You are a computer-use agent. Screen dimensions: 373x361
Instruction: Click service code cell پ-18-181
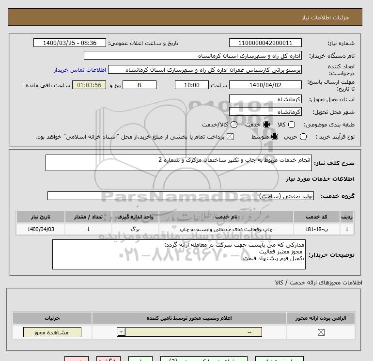316,229
